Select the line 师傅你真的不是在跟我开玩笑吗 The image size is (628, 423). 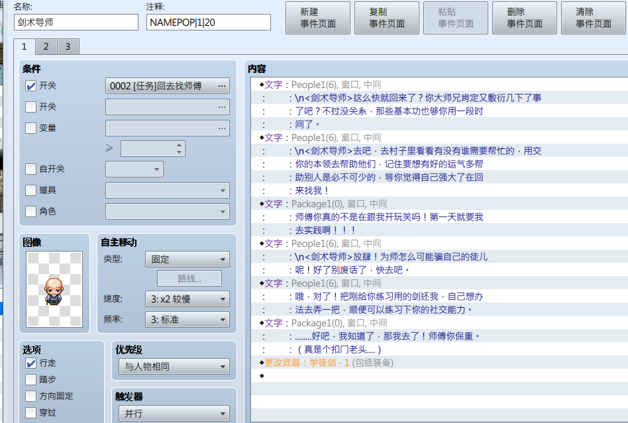pos(439,217)
